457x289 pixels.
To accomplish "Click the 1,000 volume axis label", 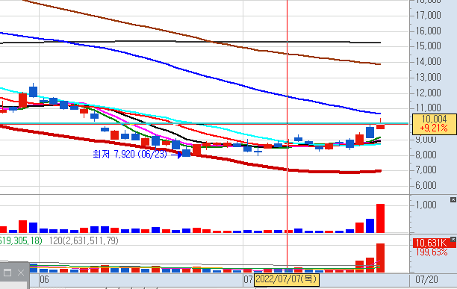I will [x=426, y=205].
